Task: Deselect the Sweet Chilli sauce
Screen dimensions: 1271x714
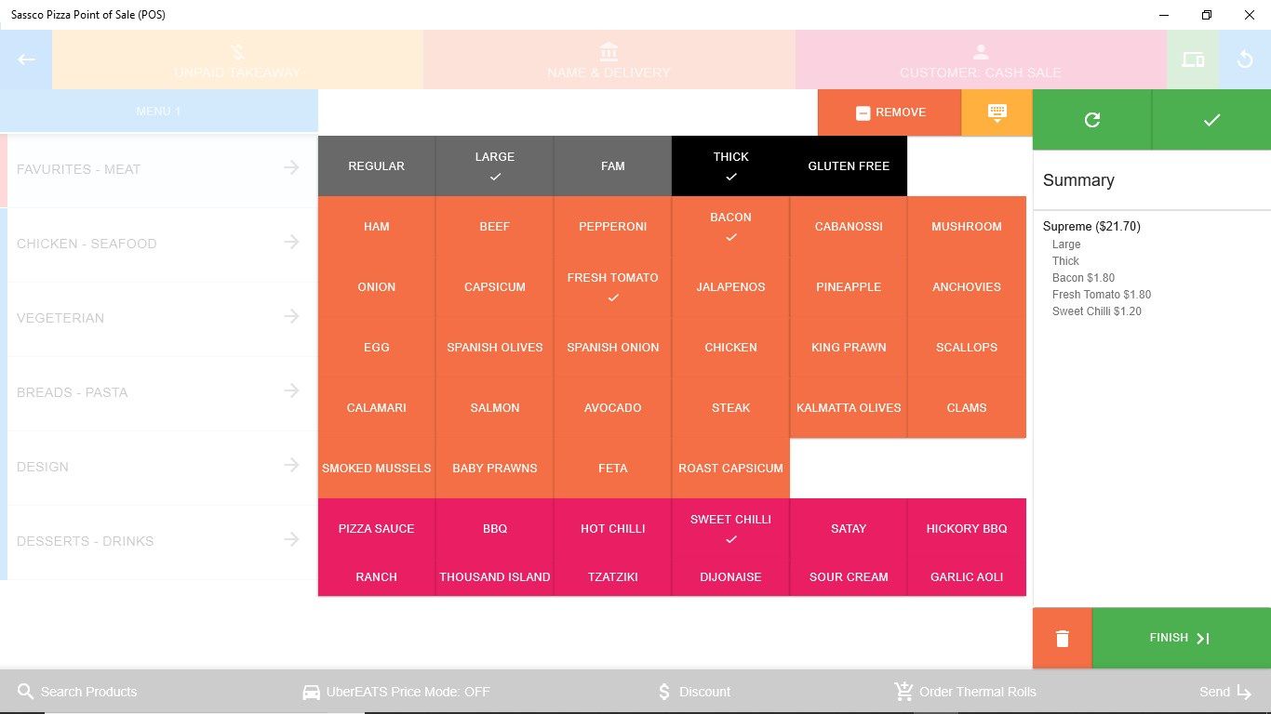Action: 730,528
